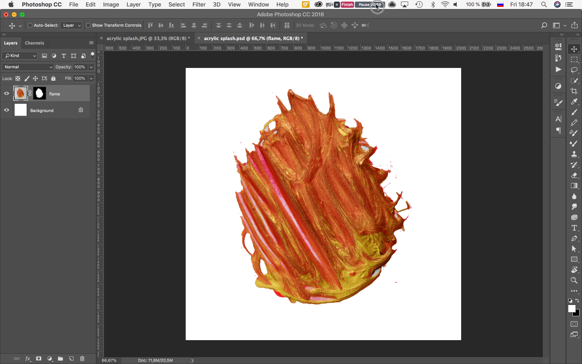This screenshot has width=582, height=364.
Task: Open the Actions panel play icon
Action: pyautogui.click(x=558, y=69)
